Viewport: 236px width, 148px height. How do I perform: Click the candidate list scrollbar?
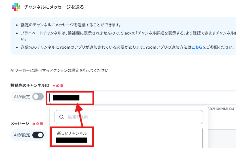coord(203,138)
